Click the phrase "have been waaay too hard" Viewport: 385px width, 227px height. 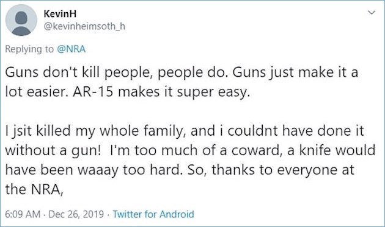[x=94, y=170]
